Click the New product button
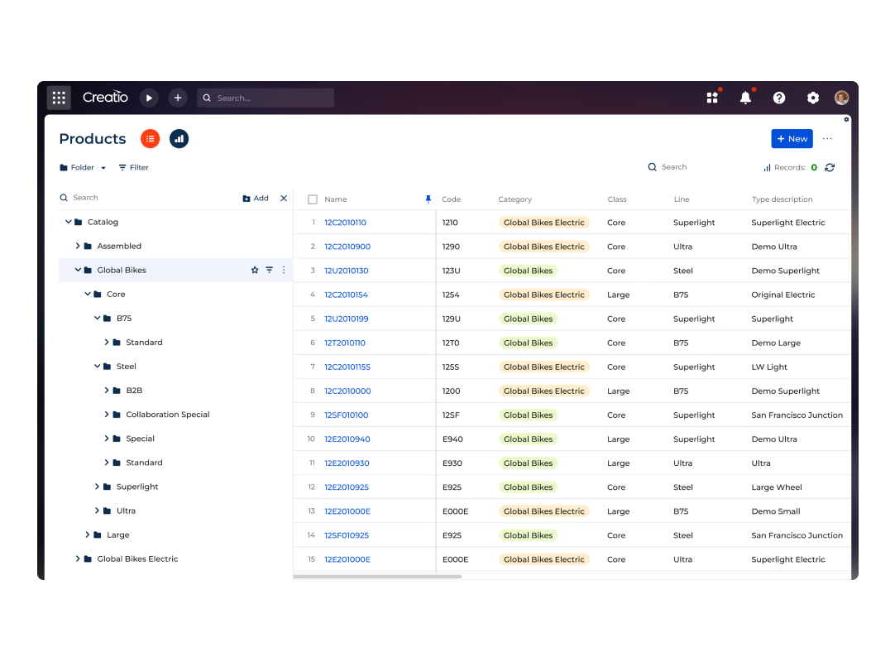Viewport: 895px width, 662px height. point(792,139)
